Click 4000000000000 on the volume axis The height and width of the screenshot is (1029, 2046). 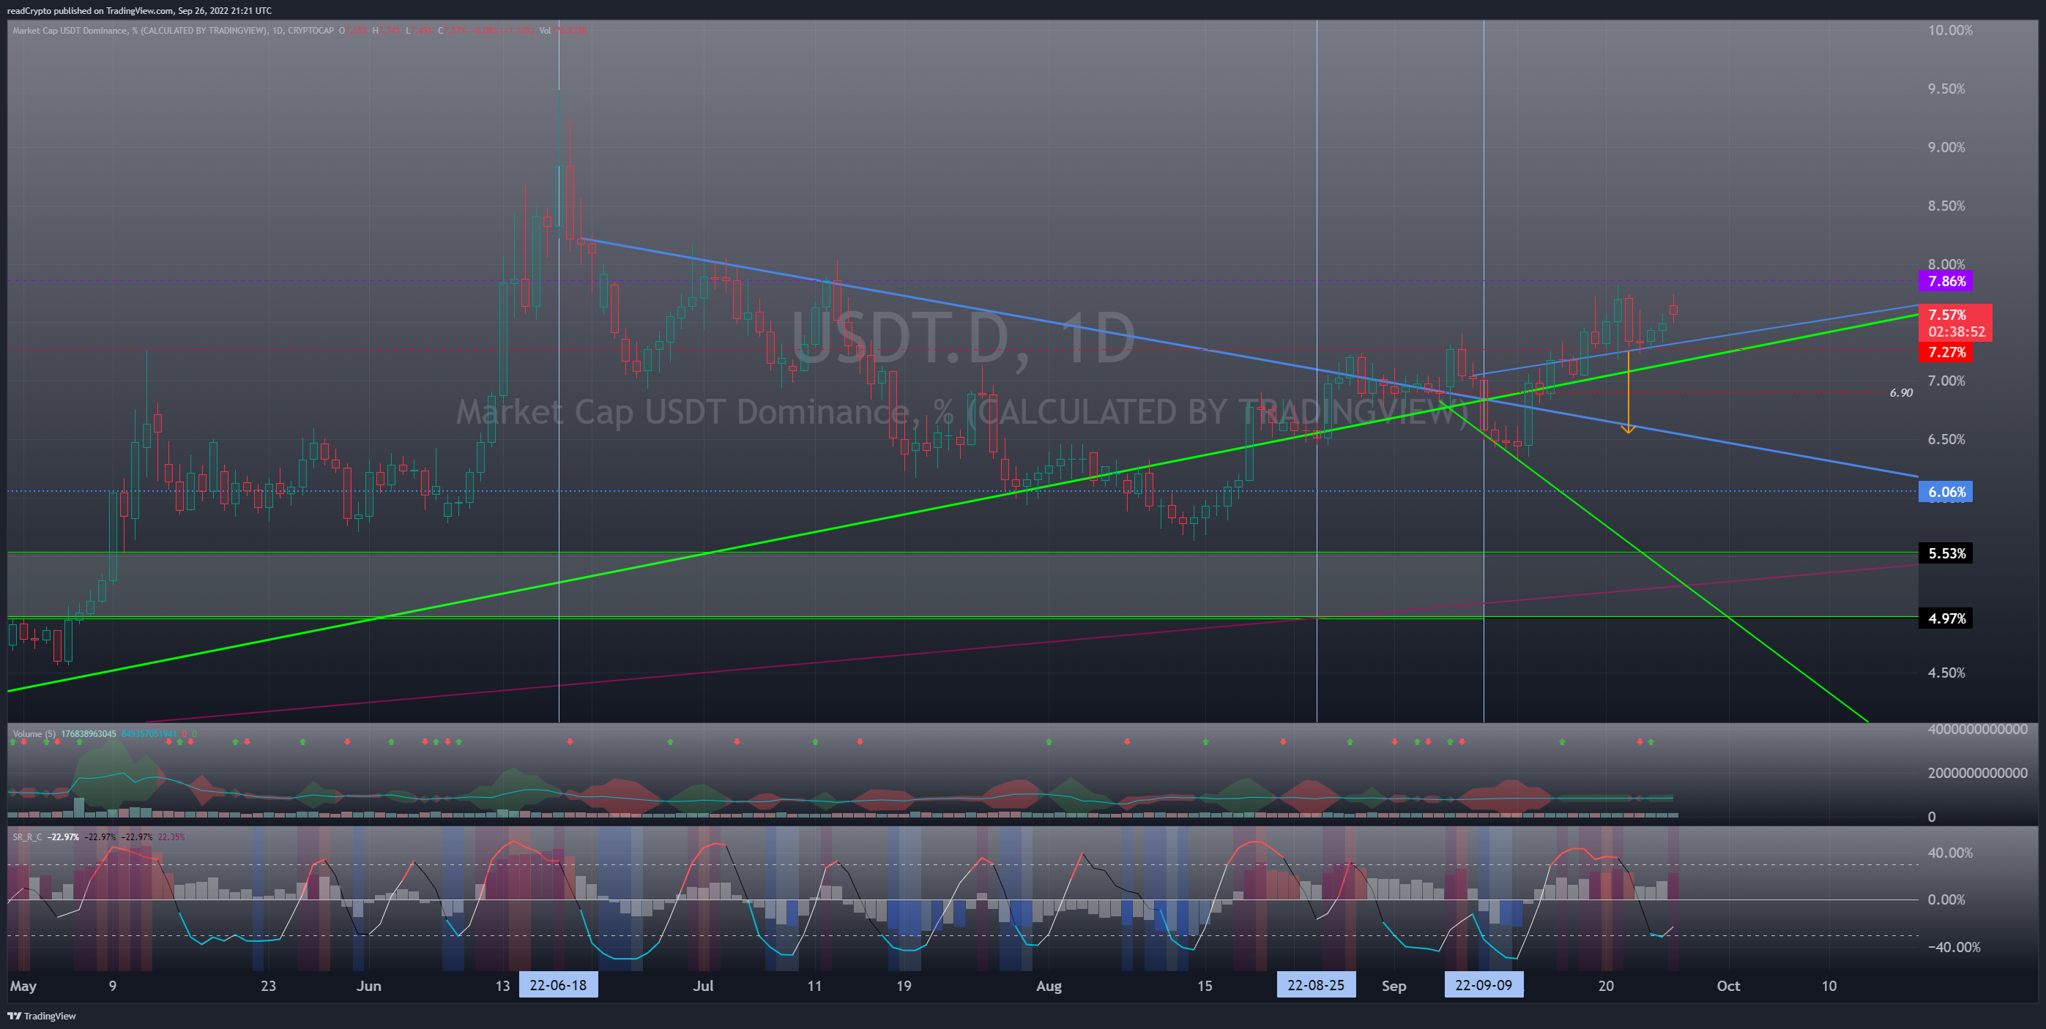point(1978,729)
